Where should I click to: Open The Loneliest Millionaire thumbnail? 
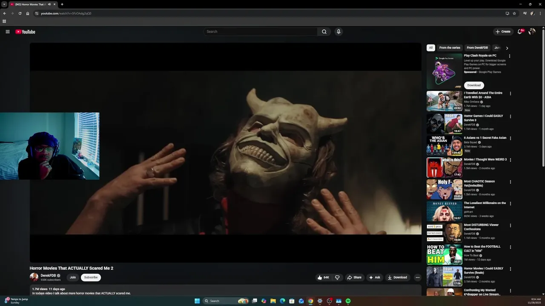pyautogui.click(x=444, y=211)
